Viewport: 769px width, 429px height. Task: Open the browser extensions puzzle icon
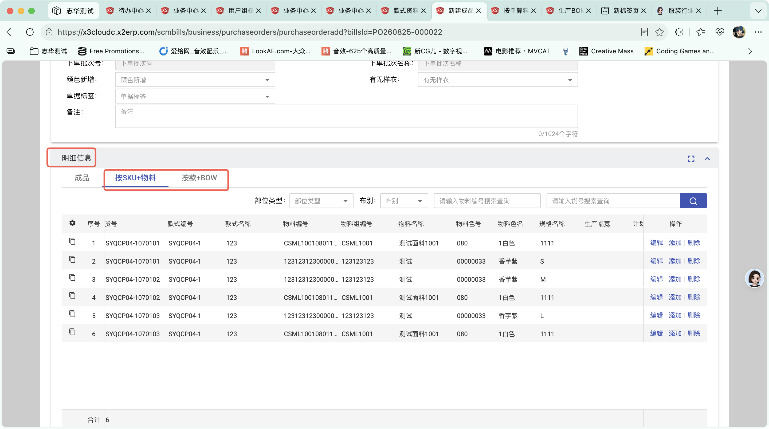click(x=679, y=32)
